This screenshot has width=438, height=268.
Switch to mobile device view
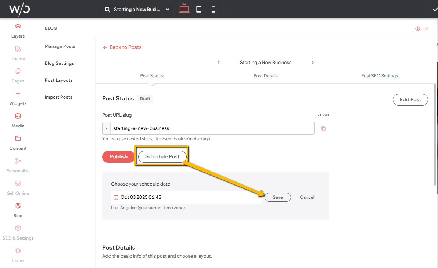coord(213,10)
